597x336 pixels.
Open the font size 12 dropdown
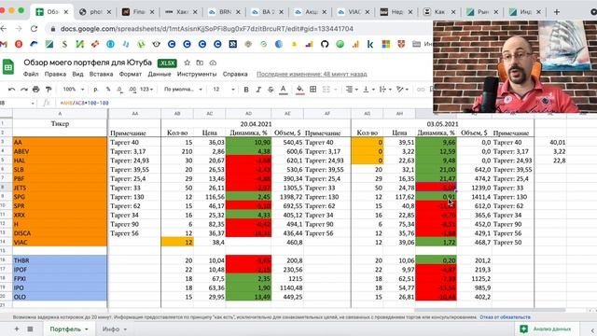224,90
